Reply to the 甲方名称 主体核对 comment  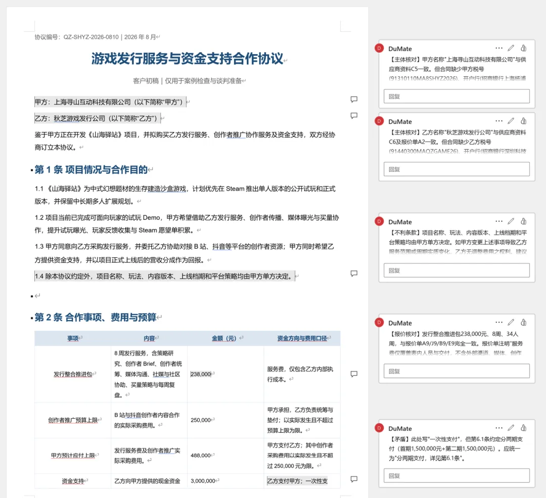point(457,97)
